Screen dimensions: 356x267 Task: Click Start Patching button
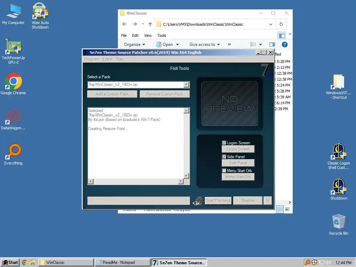tap(218, 201)
